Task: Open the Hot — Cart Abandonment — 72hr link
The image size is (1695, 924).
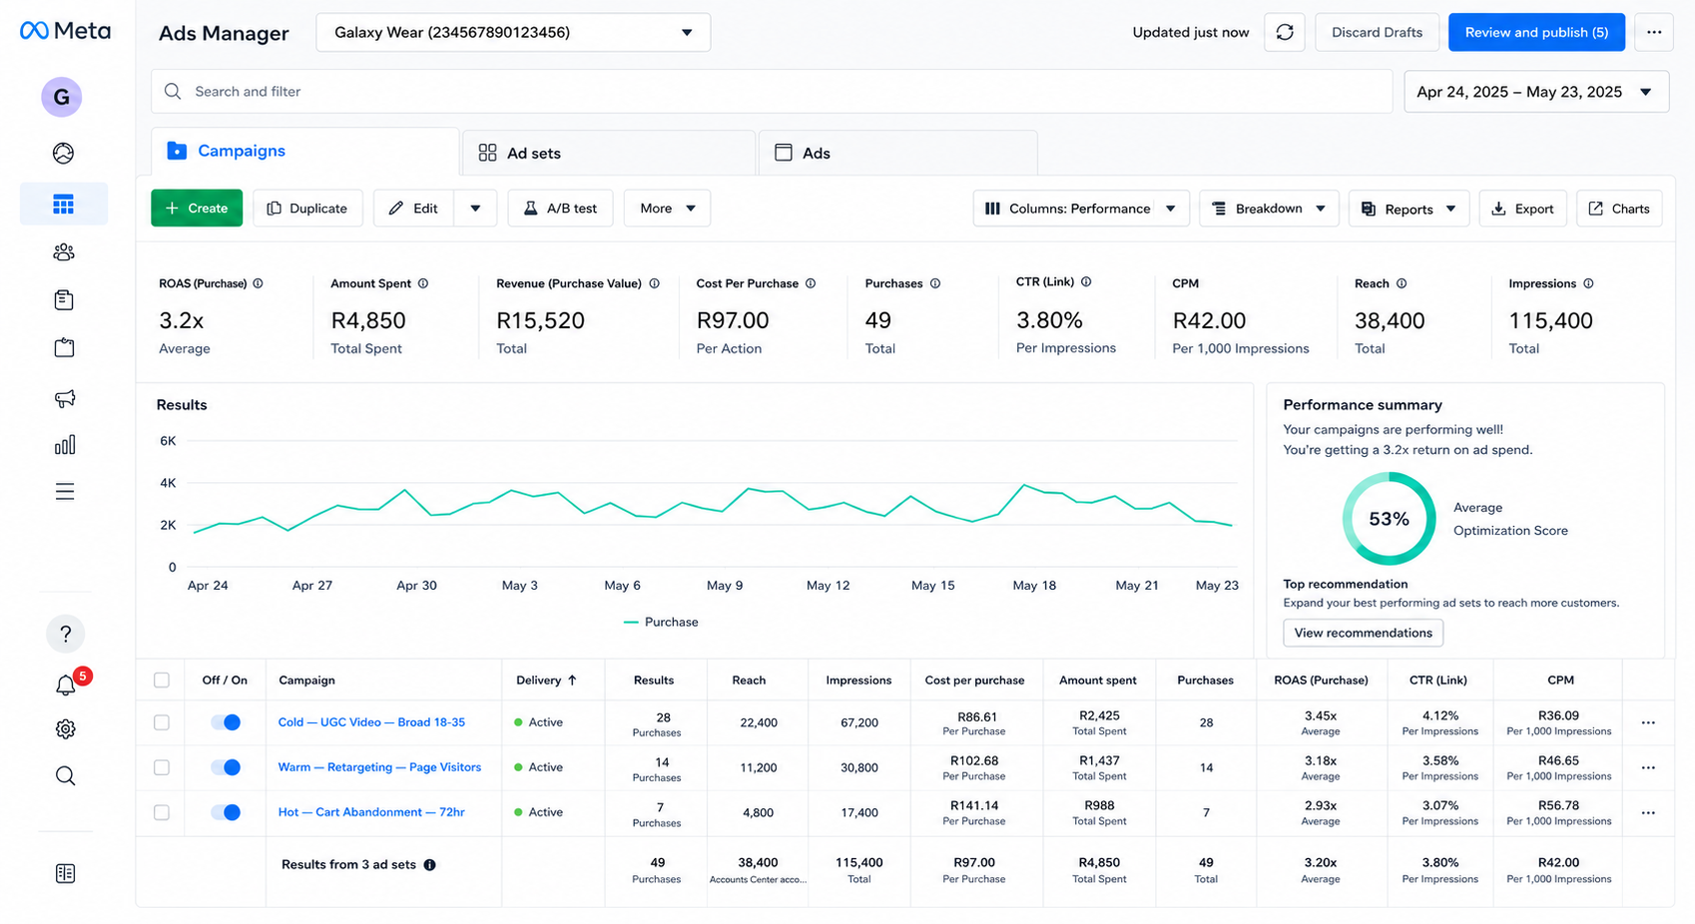Action: point(371,812)
